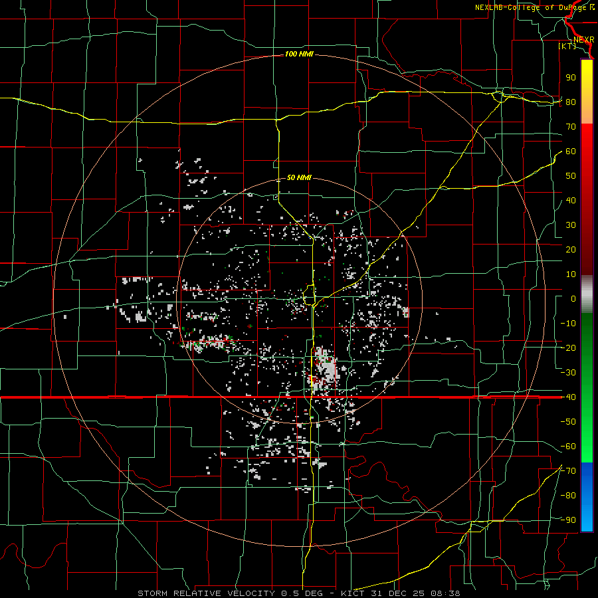This screenshot has width=598, height=598.
Task: Click the gray zero-velocity segment of the color bar
Action: tap(587, 294)
